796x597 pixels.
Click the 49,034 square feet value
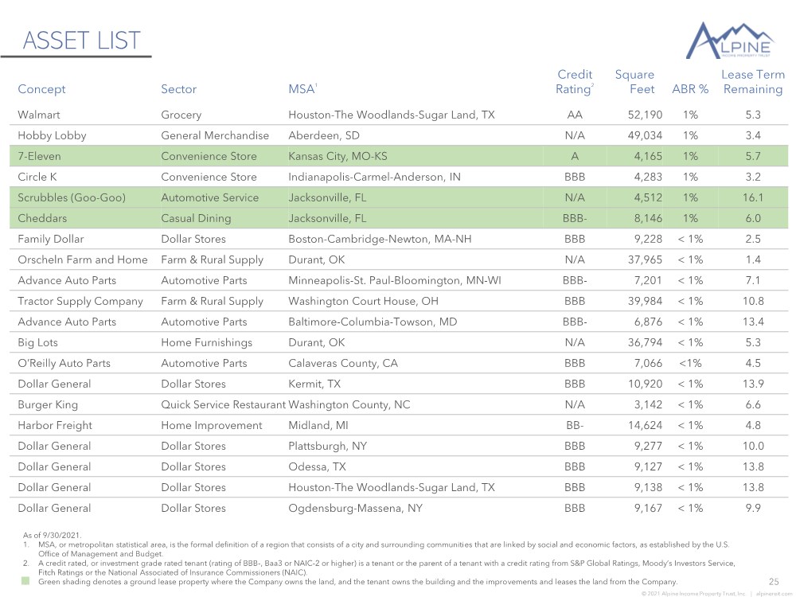click(645, 135)
